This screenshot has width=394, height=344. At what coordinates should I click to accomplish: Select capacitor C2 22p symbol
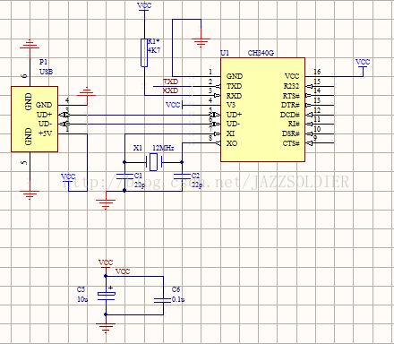[182, 176]
